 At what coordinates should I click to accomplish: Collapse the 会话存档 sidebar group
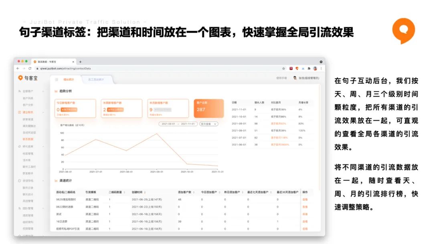coord(43,181)
